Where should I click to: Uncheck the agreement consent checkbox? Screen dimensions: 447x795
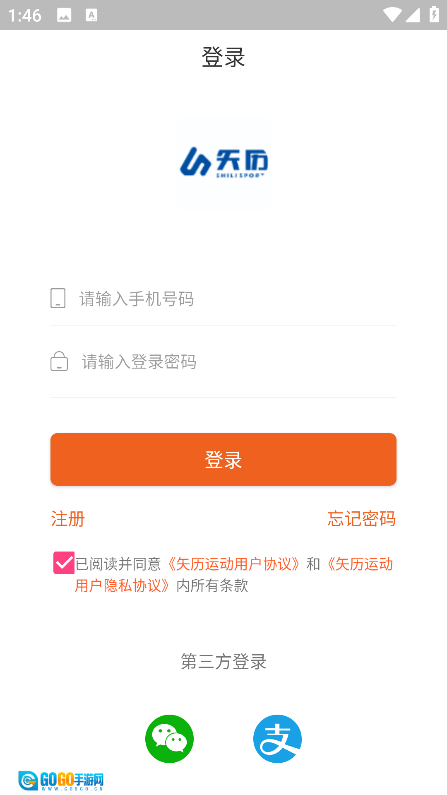(x=64, y=563)
